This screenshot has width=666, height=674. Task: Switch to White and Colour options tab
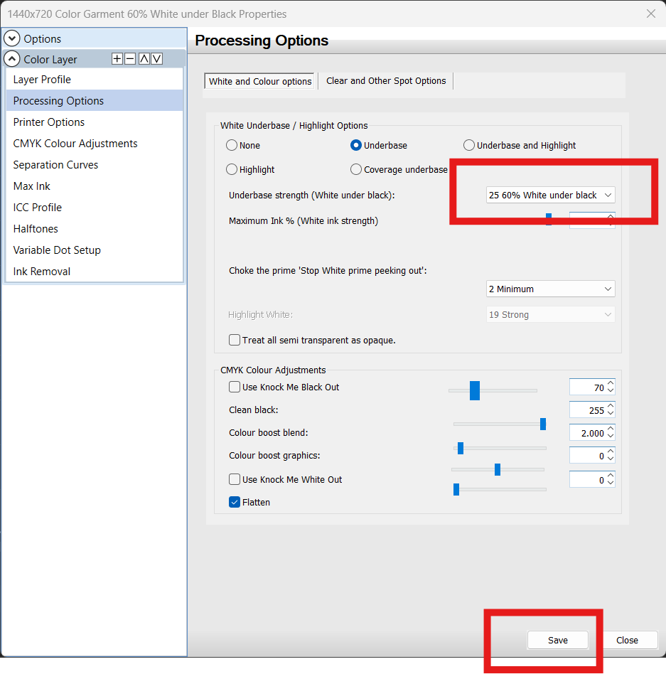(x=259, y=81)
